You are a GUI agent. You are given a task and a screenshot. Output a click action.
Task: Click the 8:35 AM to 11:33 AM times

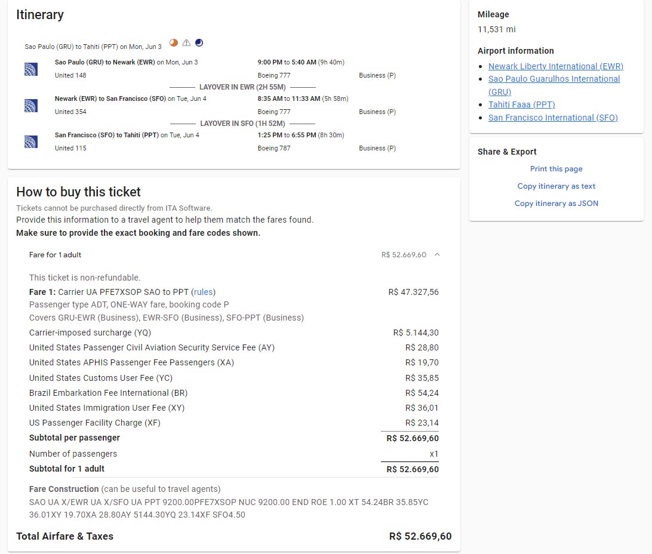[x=288, y=99]
